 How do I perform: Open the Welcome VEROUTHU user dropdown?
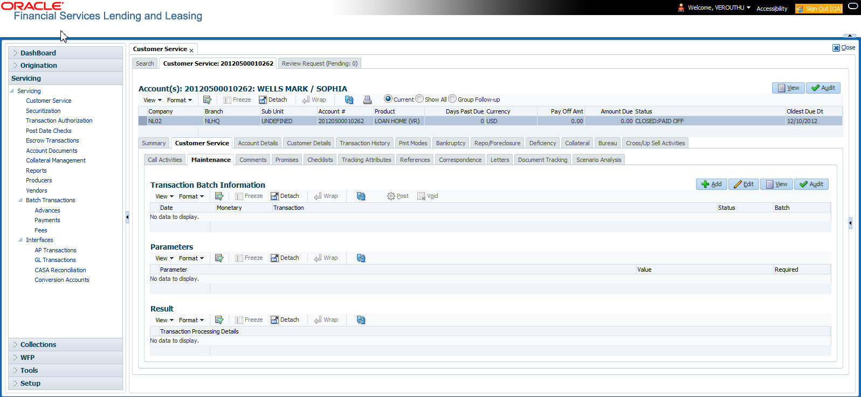[719, 8]
